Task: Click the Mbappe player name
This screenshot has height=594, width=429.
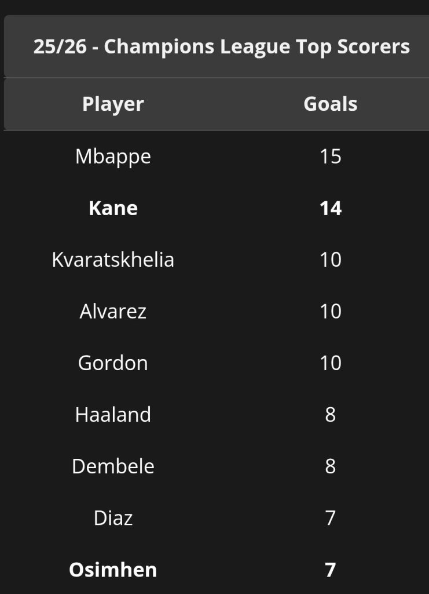Action: coord(113,157)
